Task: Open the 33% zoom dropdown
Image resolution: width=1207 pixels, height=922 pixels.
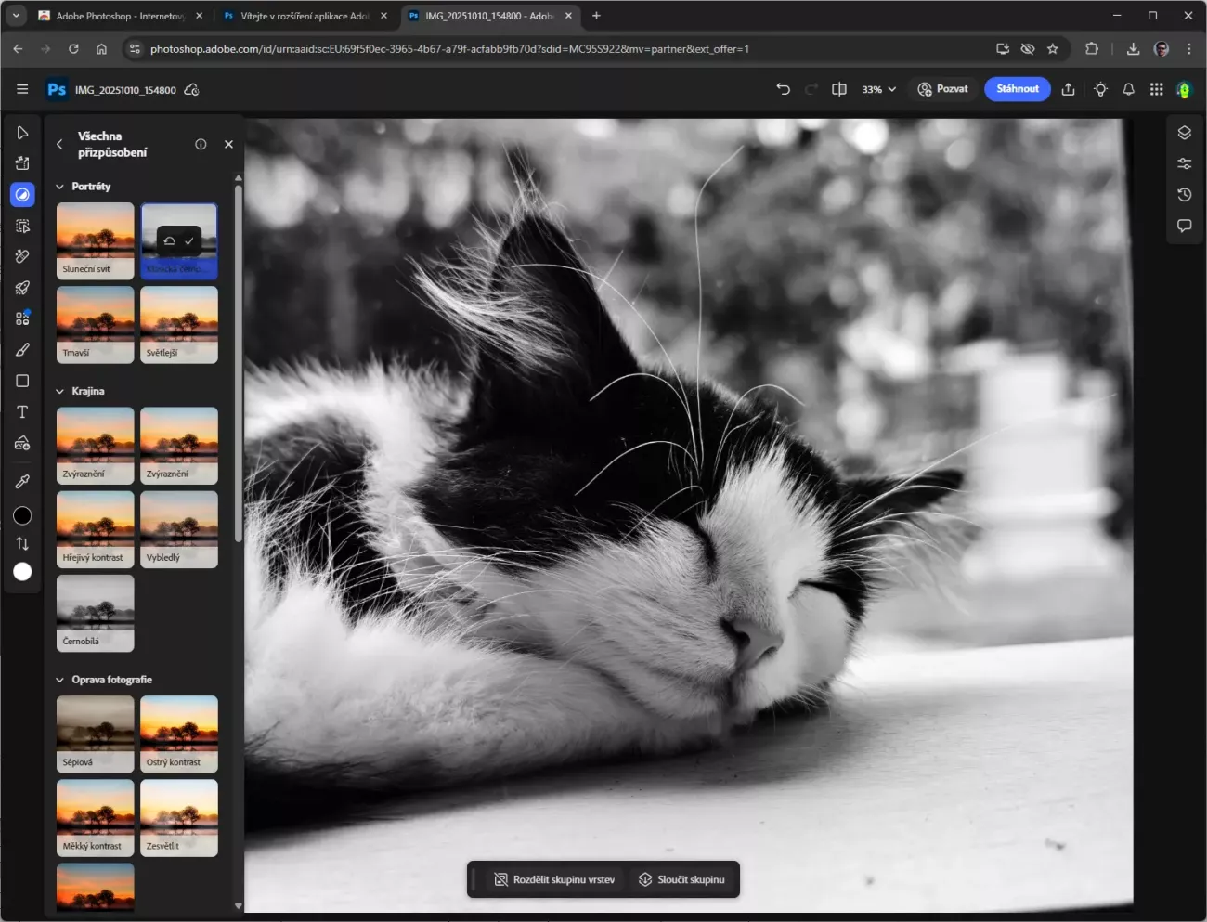Action: coord(878,89)
